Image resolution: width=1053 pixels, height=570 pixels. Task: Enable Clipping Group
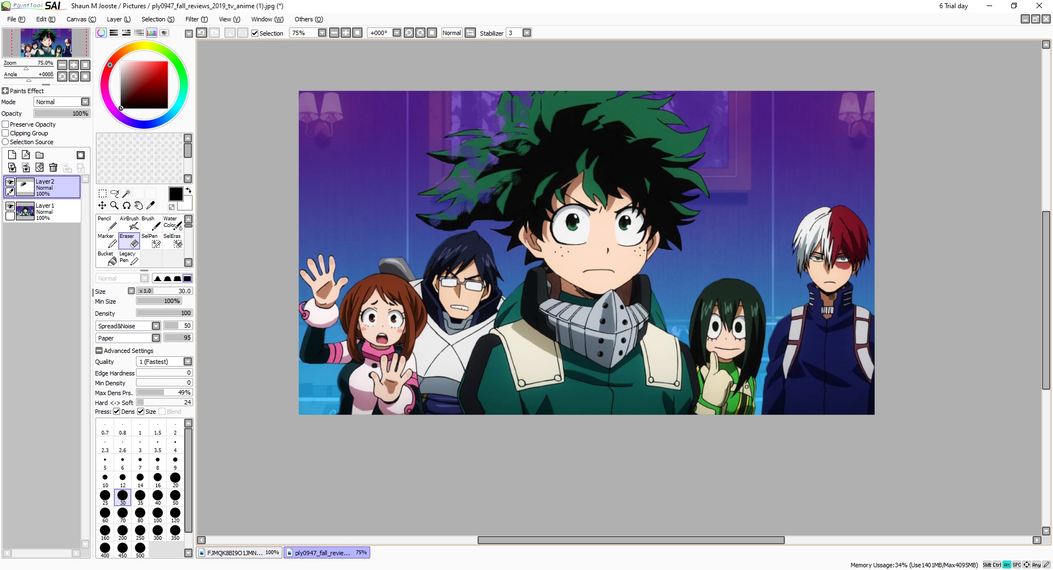click(x=5, y=133)
